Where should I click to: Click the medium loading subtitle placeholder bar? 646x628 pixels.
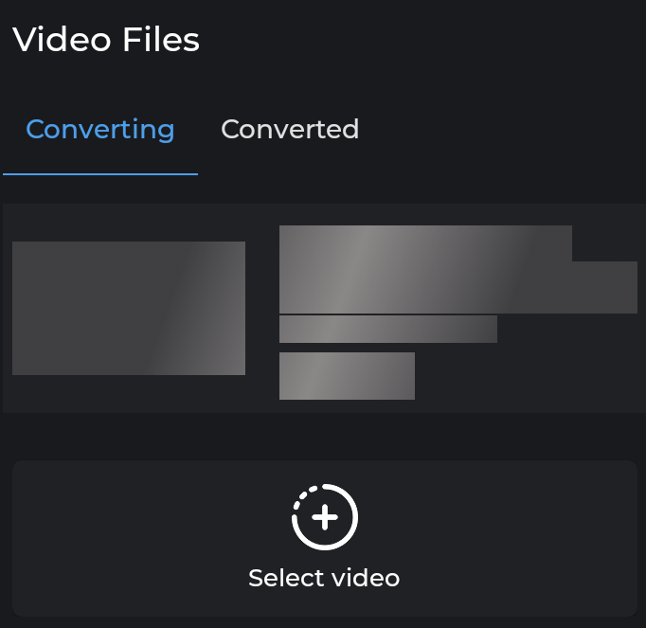coord(388,330)
